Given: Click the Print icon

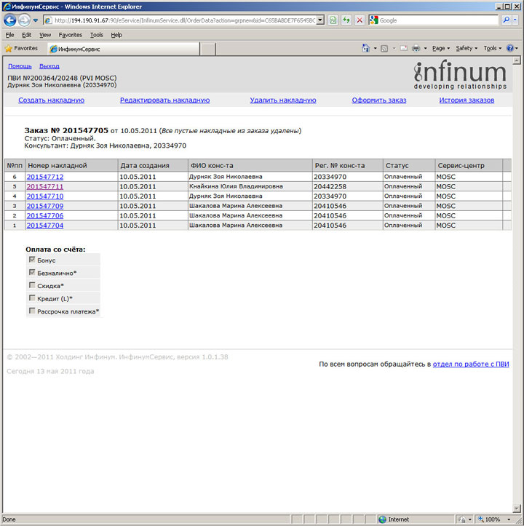Looking at the screenshot, I should point(416,48).
